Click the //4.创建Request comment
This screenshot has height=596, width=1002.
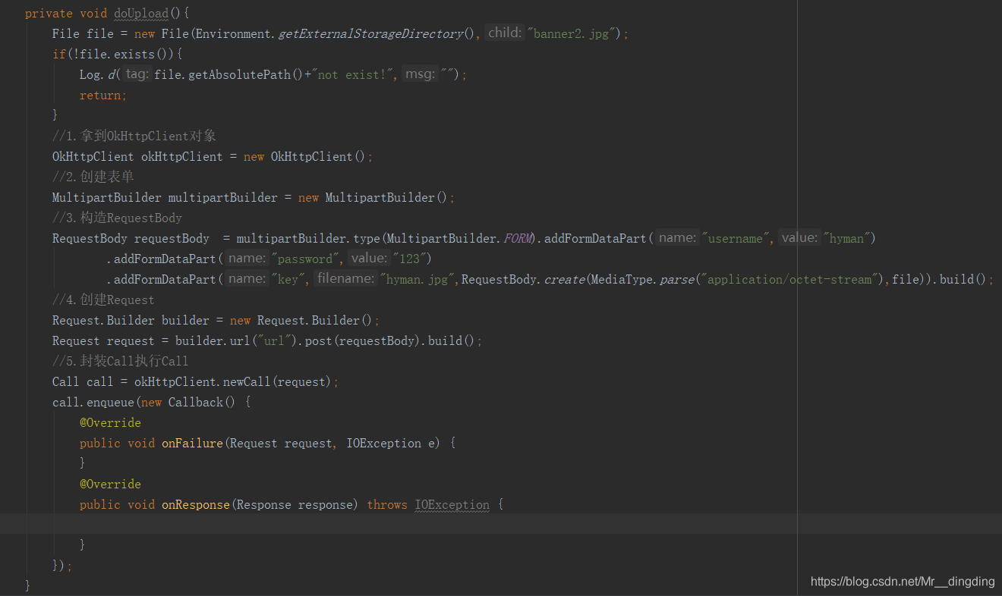click(103, 300)
